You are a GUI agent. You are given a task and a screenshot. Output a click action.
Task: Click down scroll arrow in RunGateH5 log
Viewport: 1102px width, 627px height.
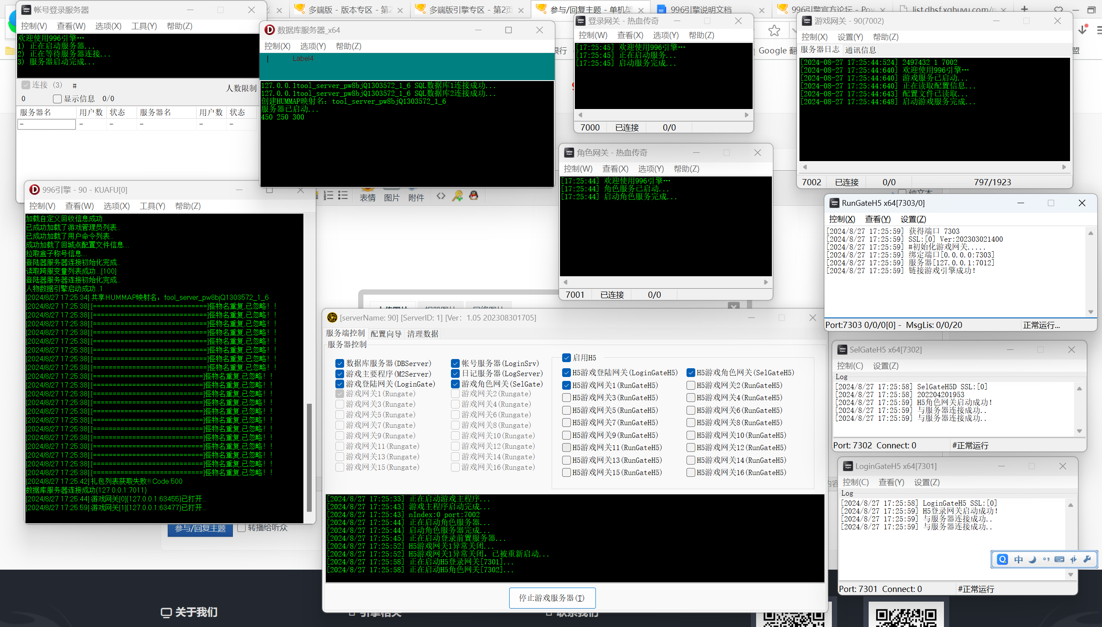[1091, 312]
